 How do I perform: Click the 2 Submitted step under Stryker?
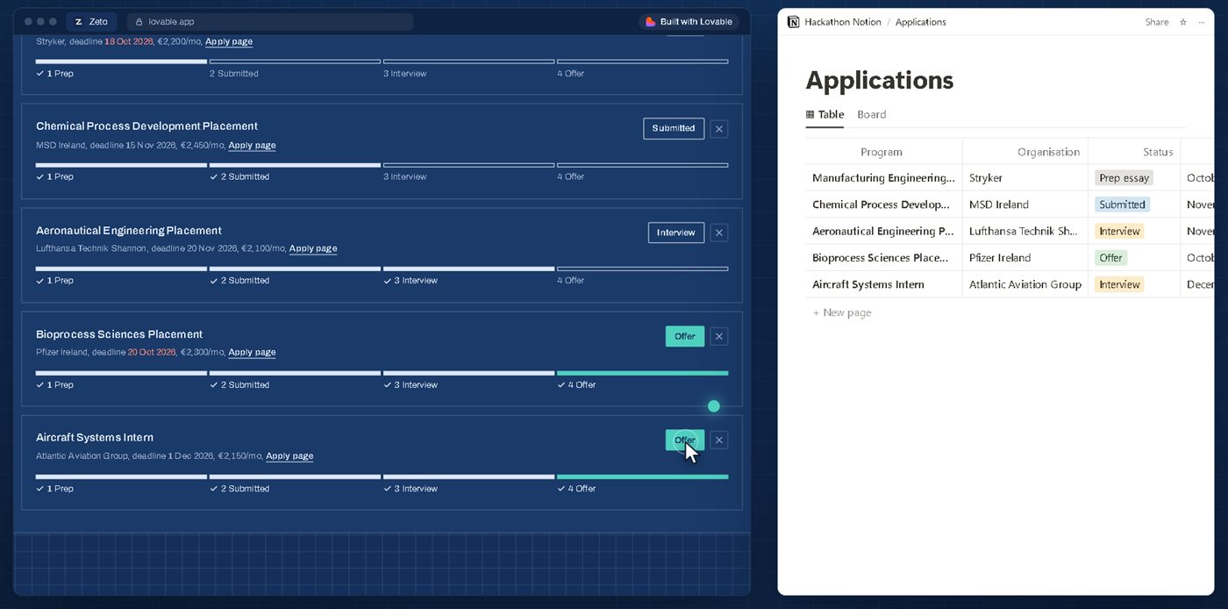coord(295,69)
